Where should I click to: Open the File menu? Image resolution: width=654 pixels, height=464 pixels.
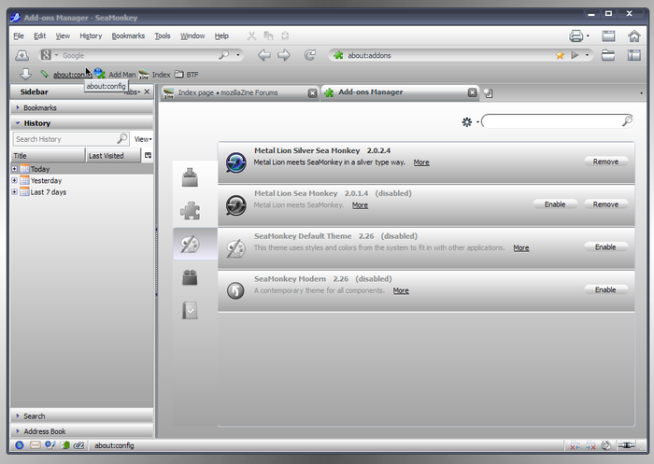[19, 35]
